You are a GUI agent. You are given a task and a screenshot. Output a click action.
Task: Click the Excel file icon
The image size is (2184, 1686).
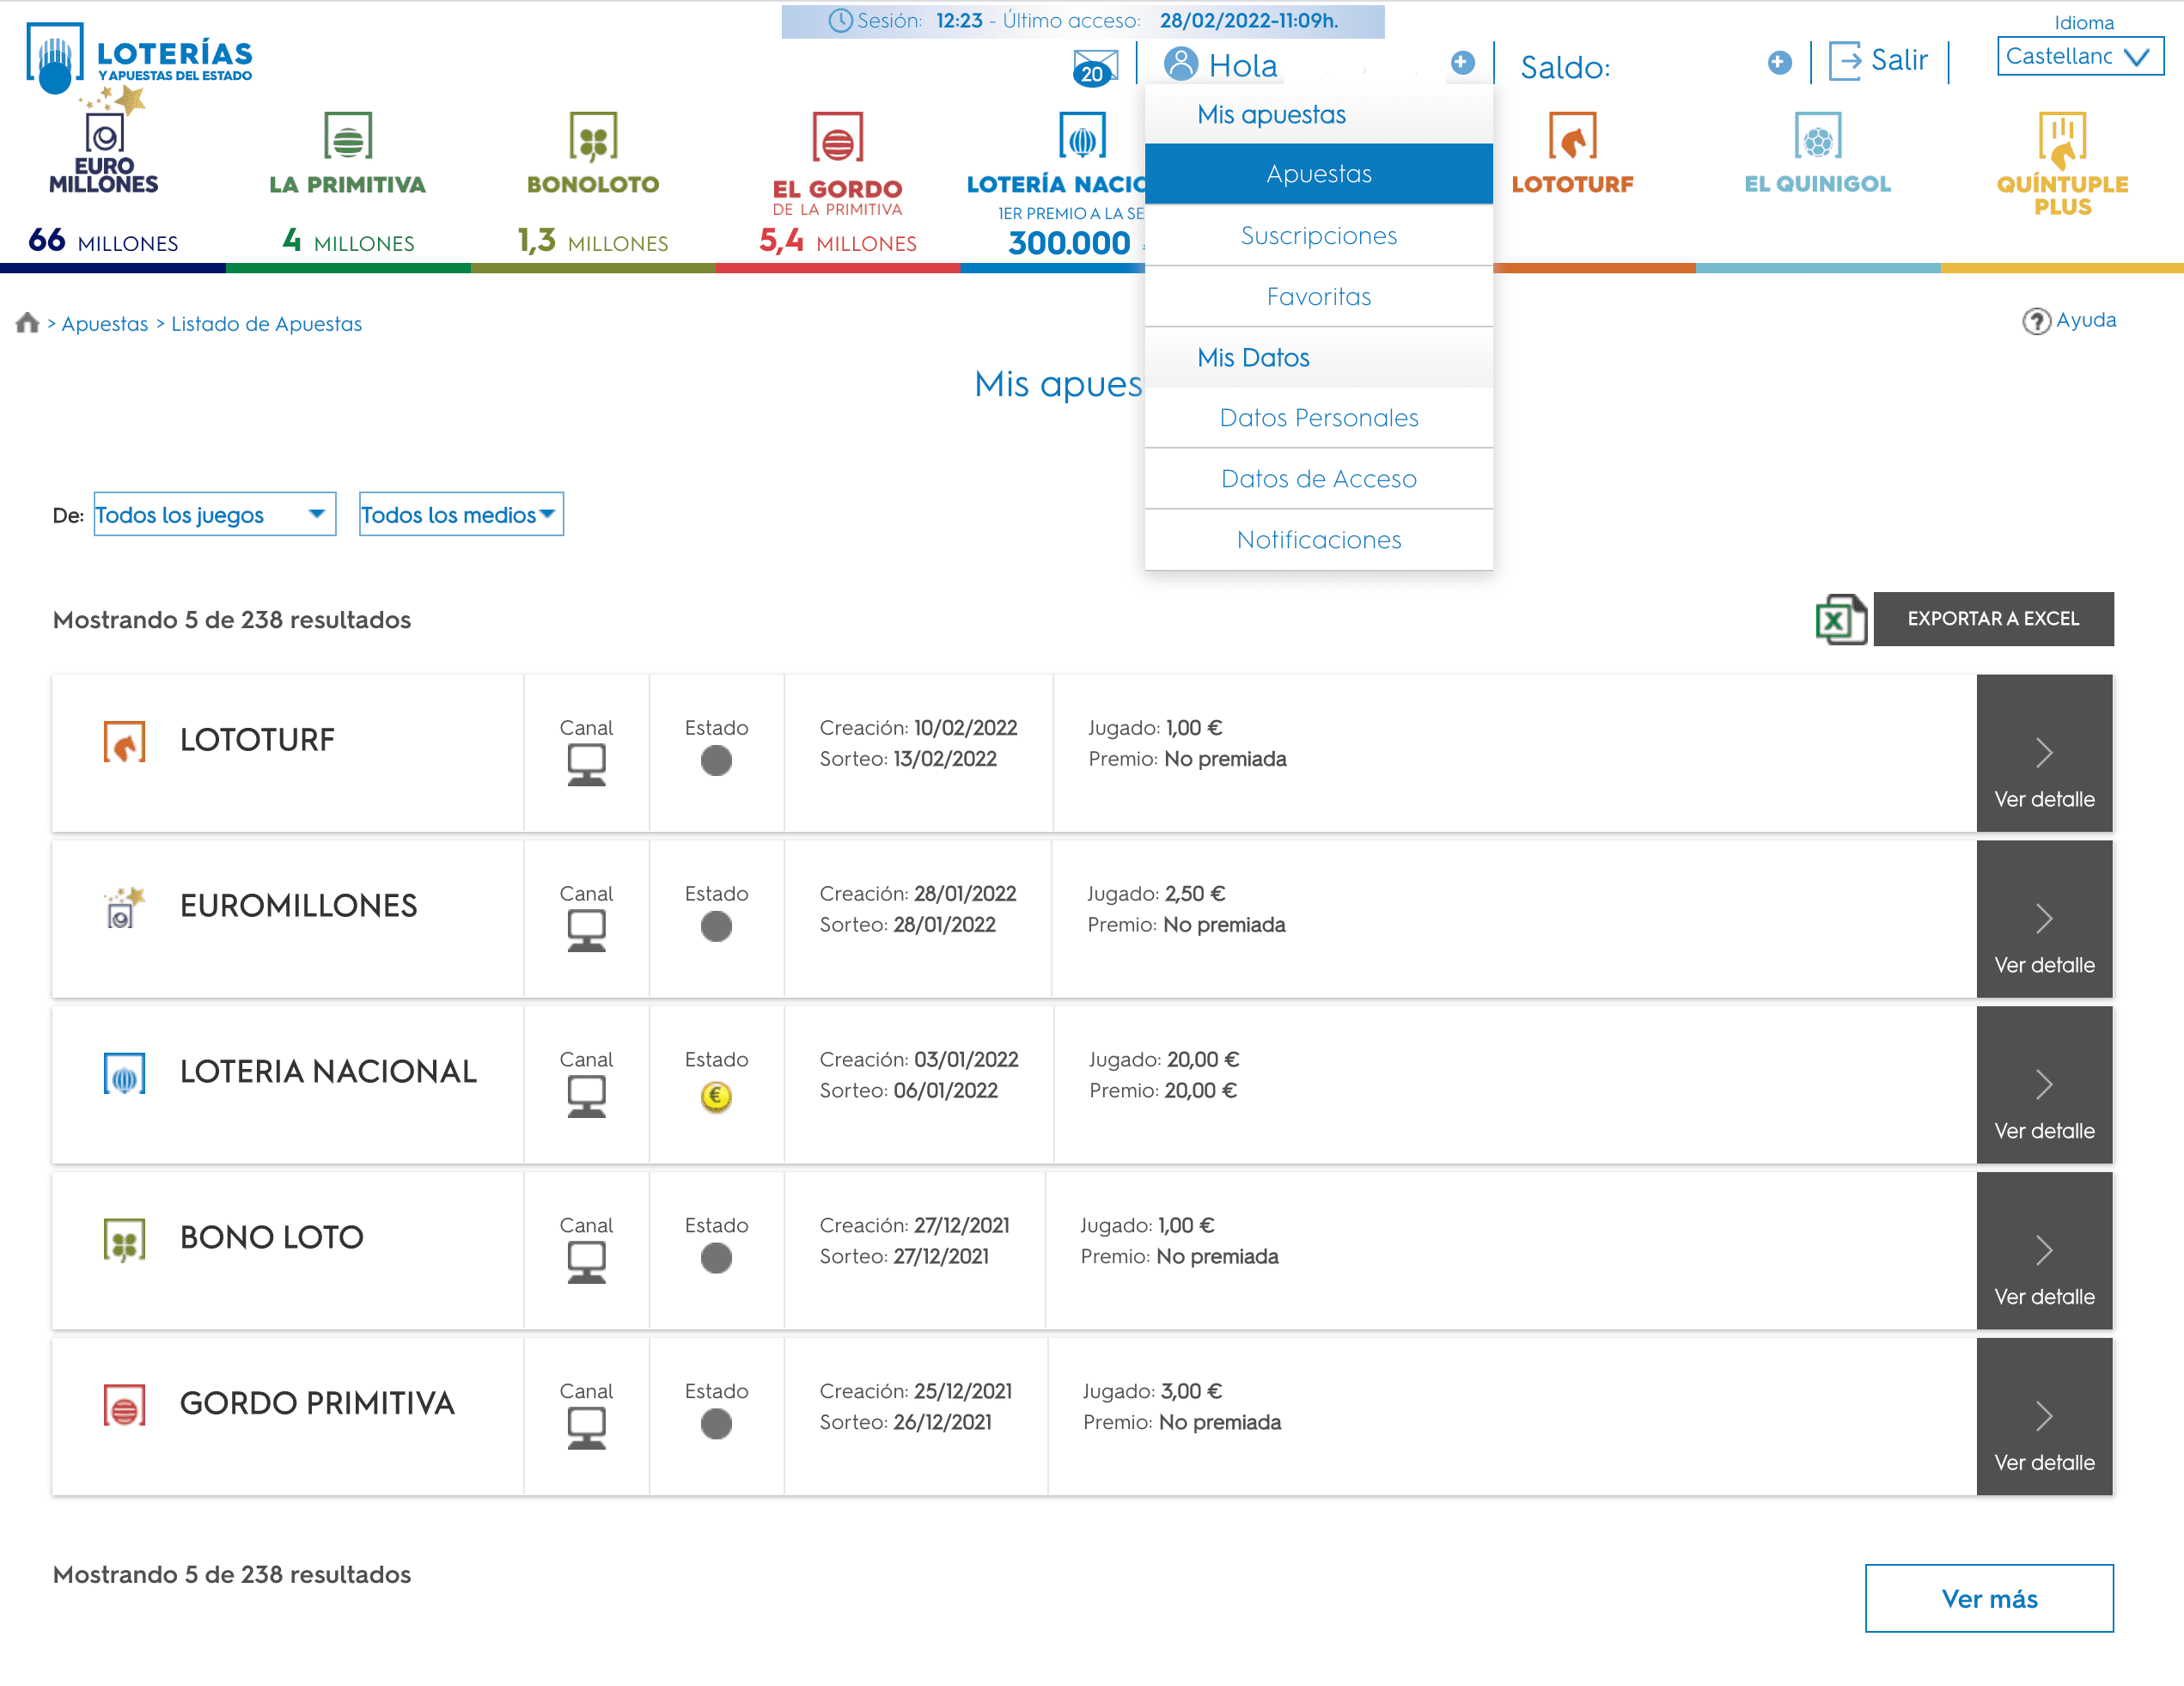pyautogui.click(x=1840, y=619)
